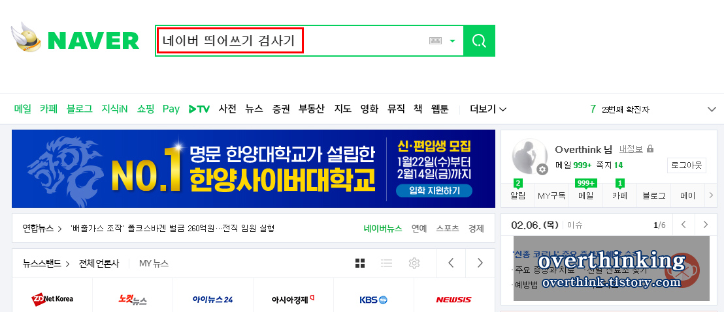Click the winged hat mascot icon
This screenshot has height=312, width=724.
click(x=26, y=37)
